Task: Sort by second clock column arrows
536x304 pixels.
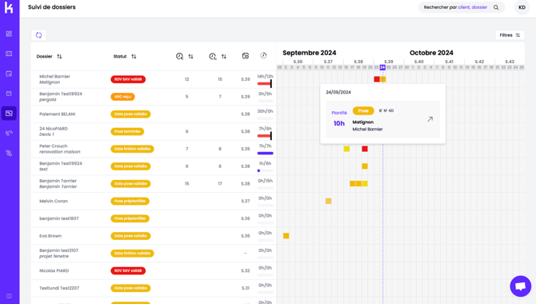Action: [x=224, y=57]
